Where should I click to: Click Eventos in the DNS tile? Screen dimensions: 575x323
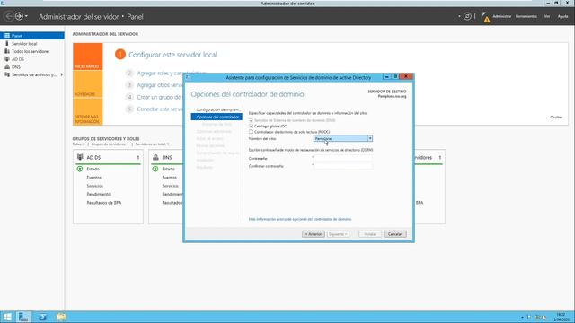pyautogui.click(x=170, y=178)
